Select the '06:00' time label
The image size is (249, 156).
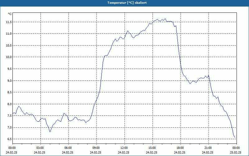pyautogui.click(x=68, y=148)
